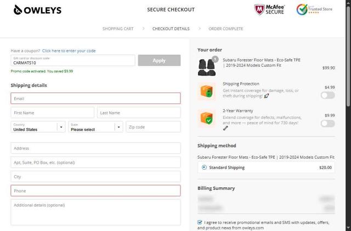Click the Phone field
This screenshot has width=351, height=231.
(95, 191)
